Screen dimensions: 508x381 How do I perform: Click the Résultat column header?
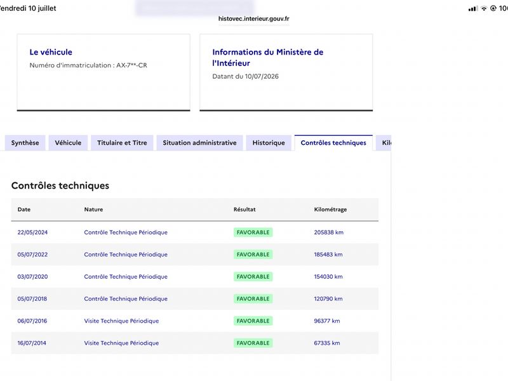(244, 210)
